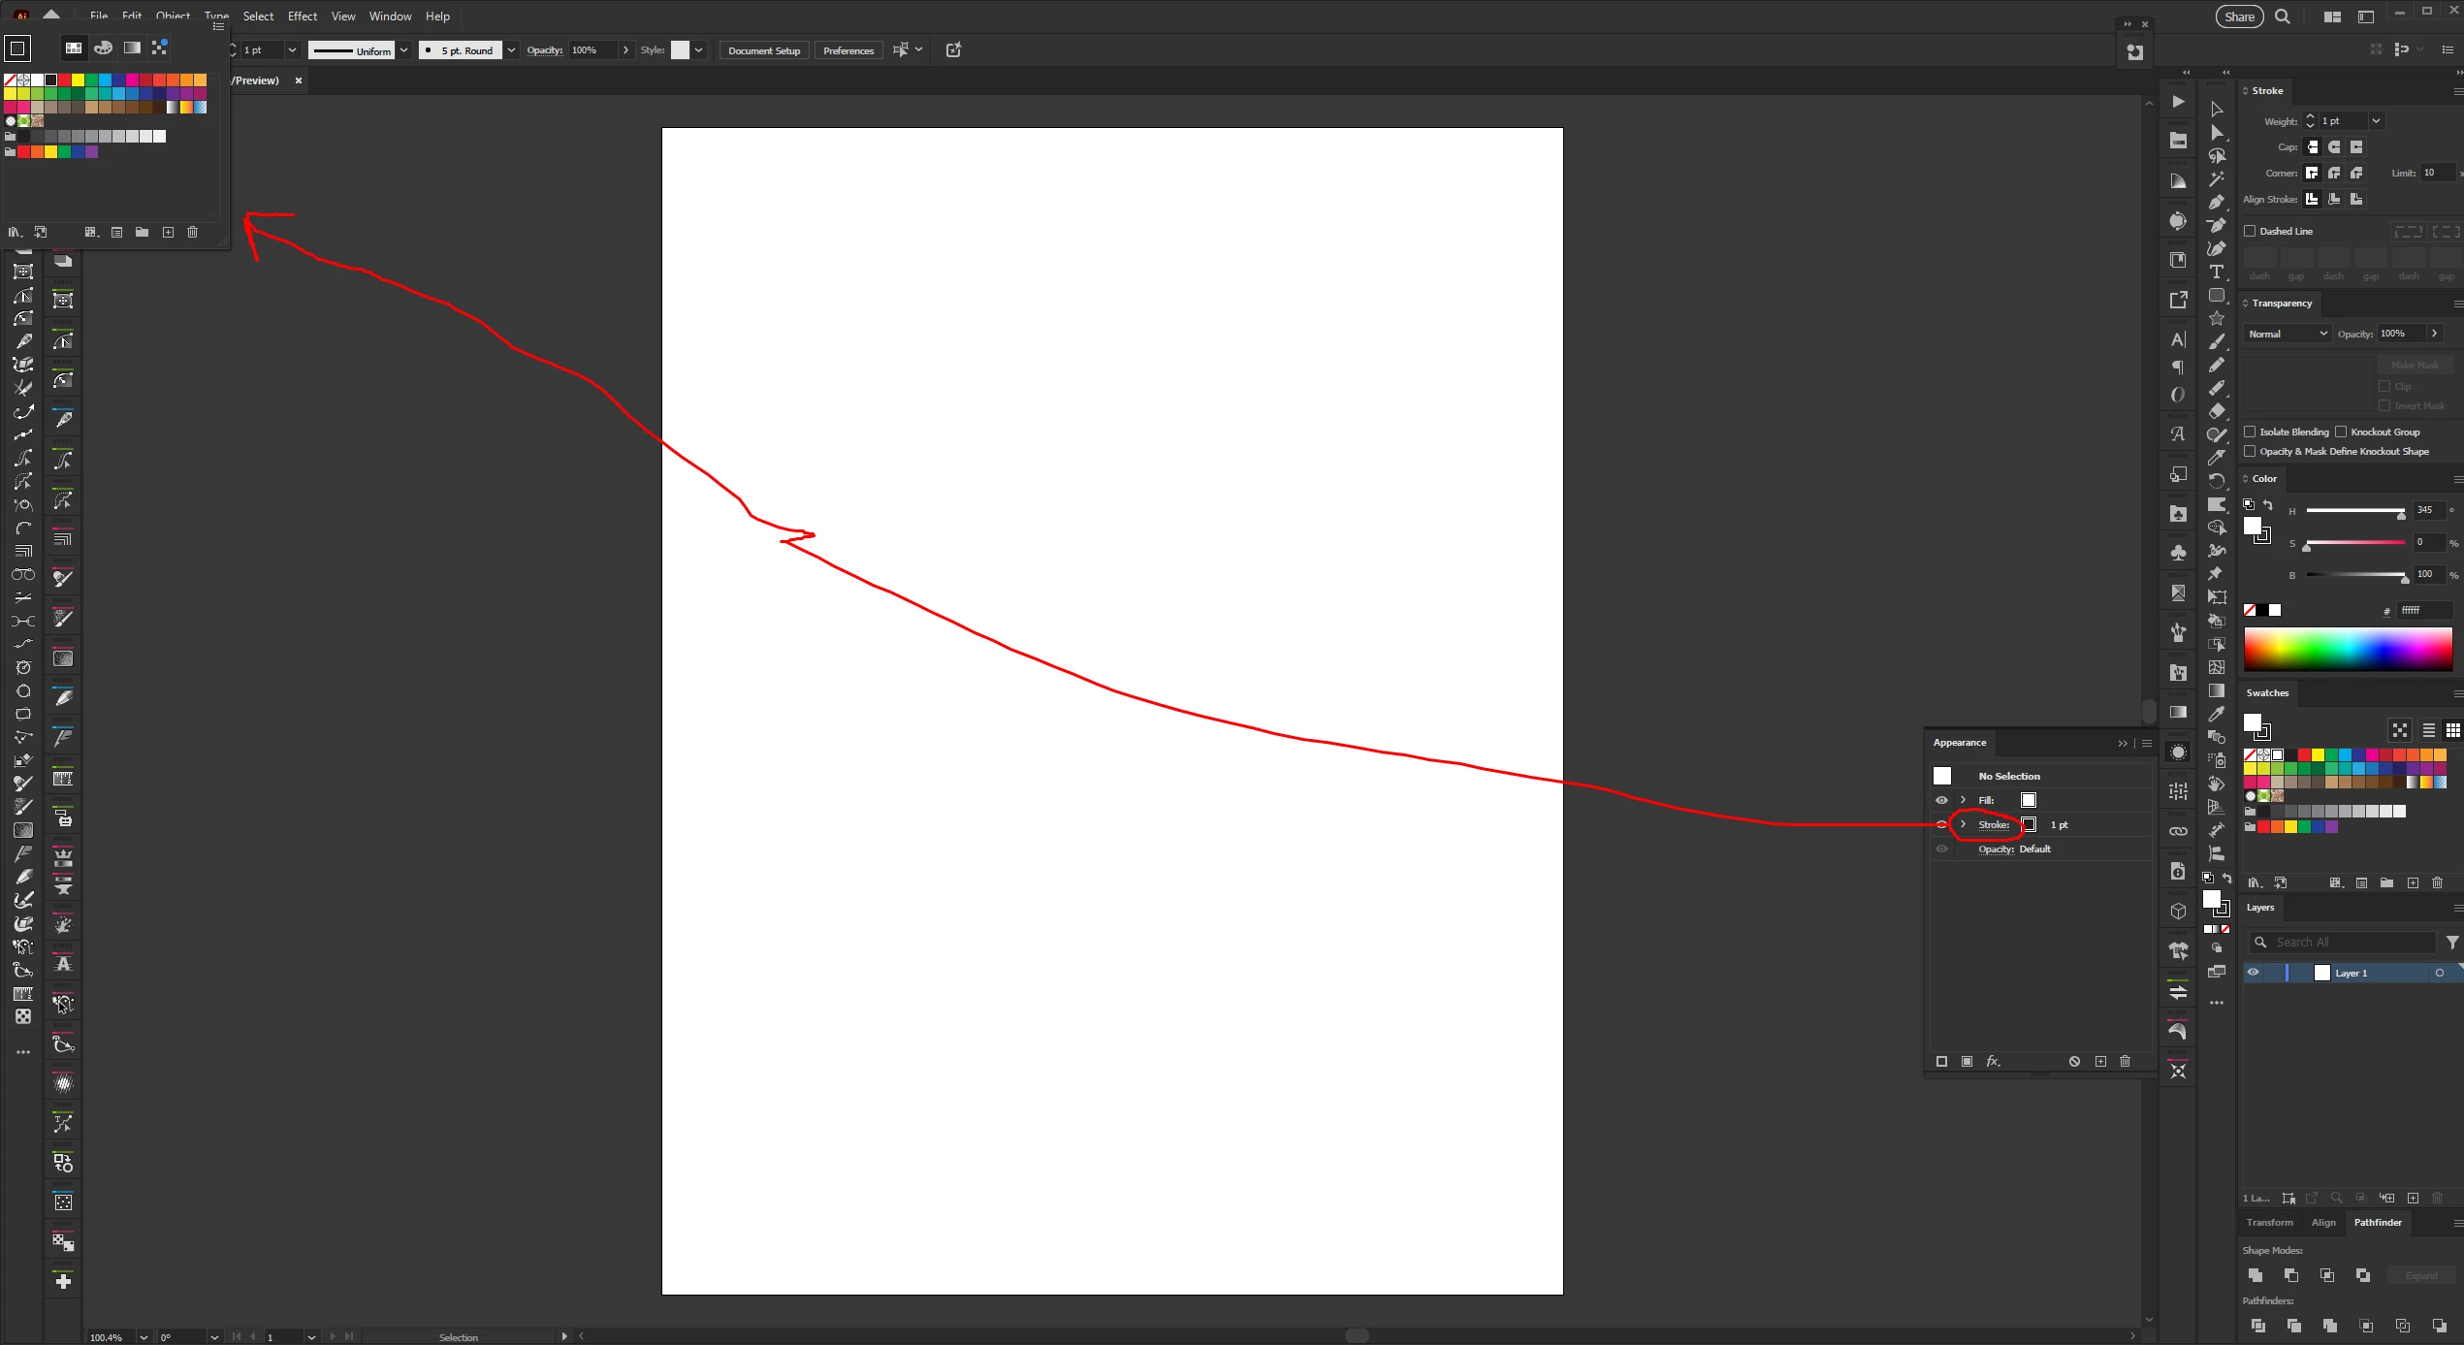This screenshot has width=2464, height=1345.
Task: Expand the Stroke row in Appearance panel
Action: [x=1964, y=824]
